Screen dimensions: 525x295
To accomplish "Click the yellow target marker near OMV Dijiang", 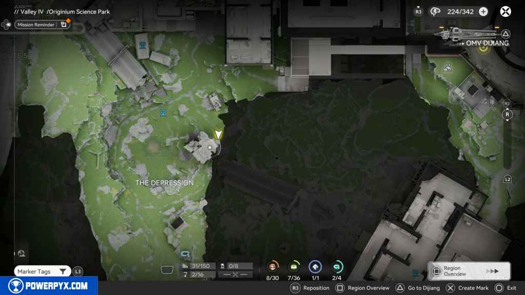I will pyautogui.click(x=482, y=49).
